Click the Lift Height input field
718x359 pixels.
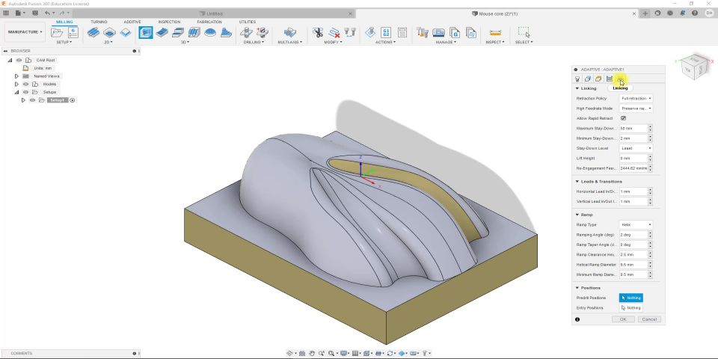[x=633, y=159]
